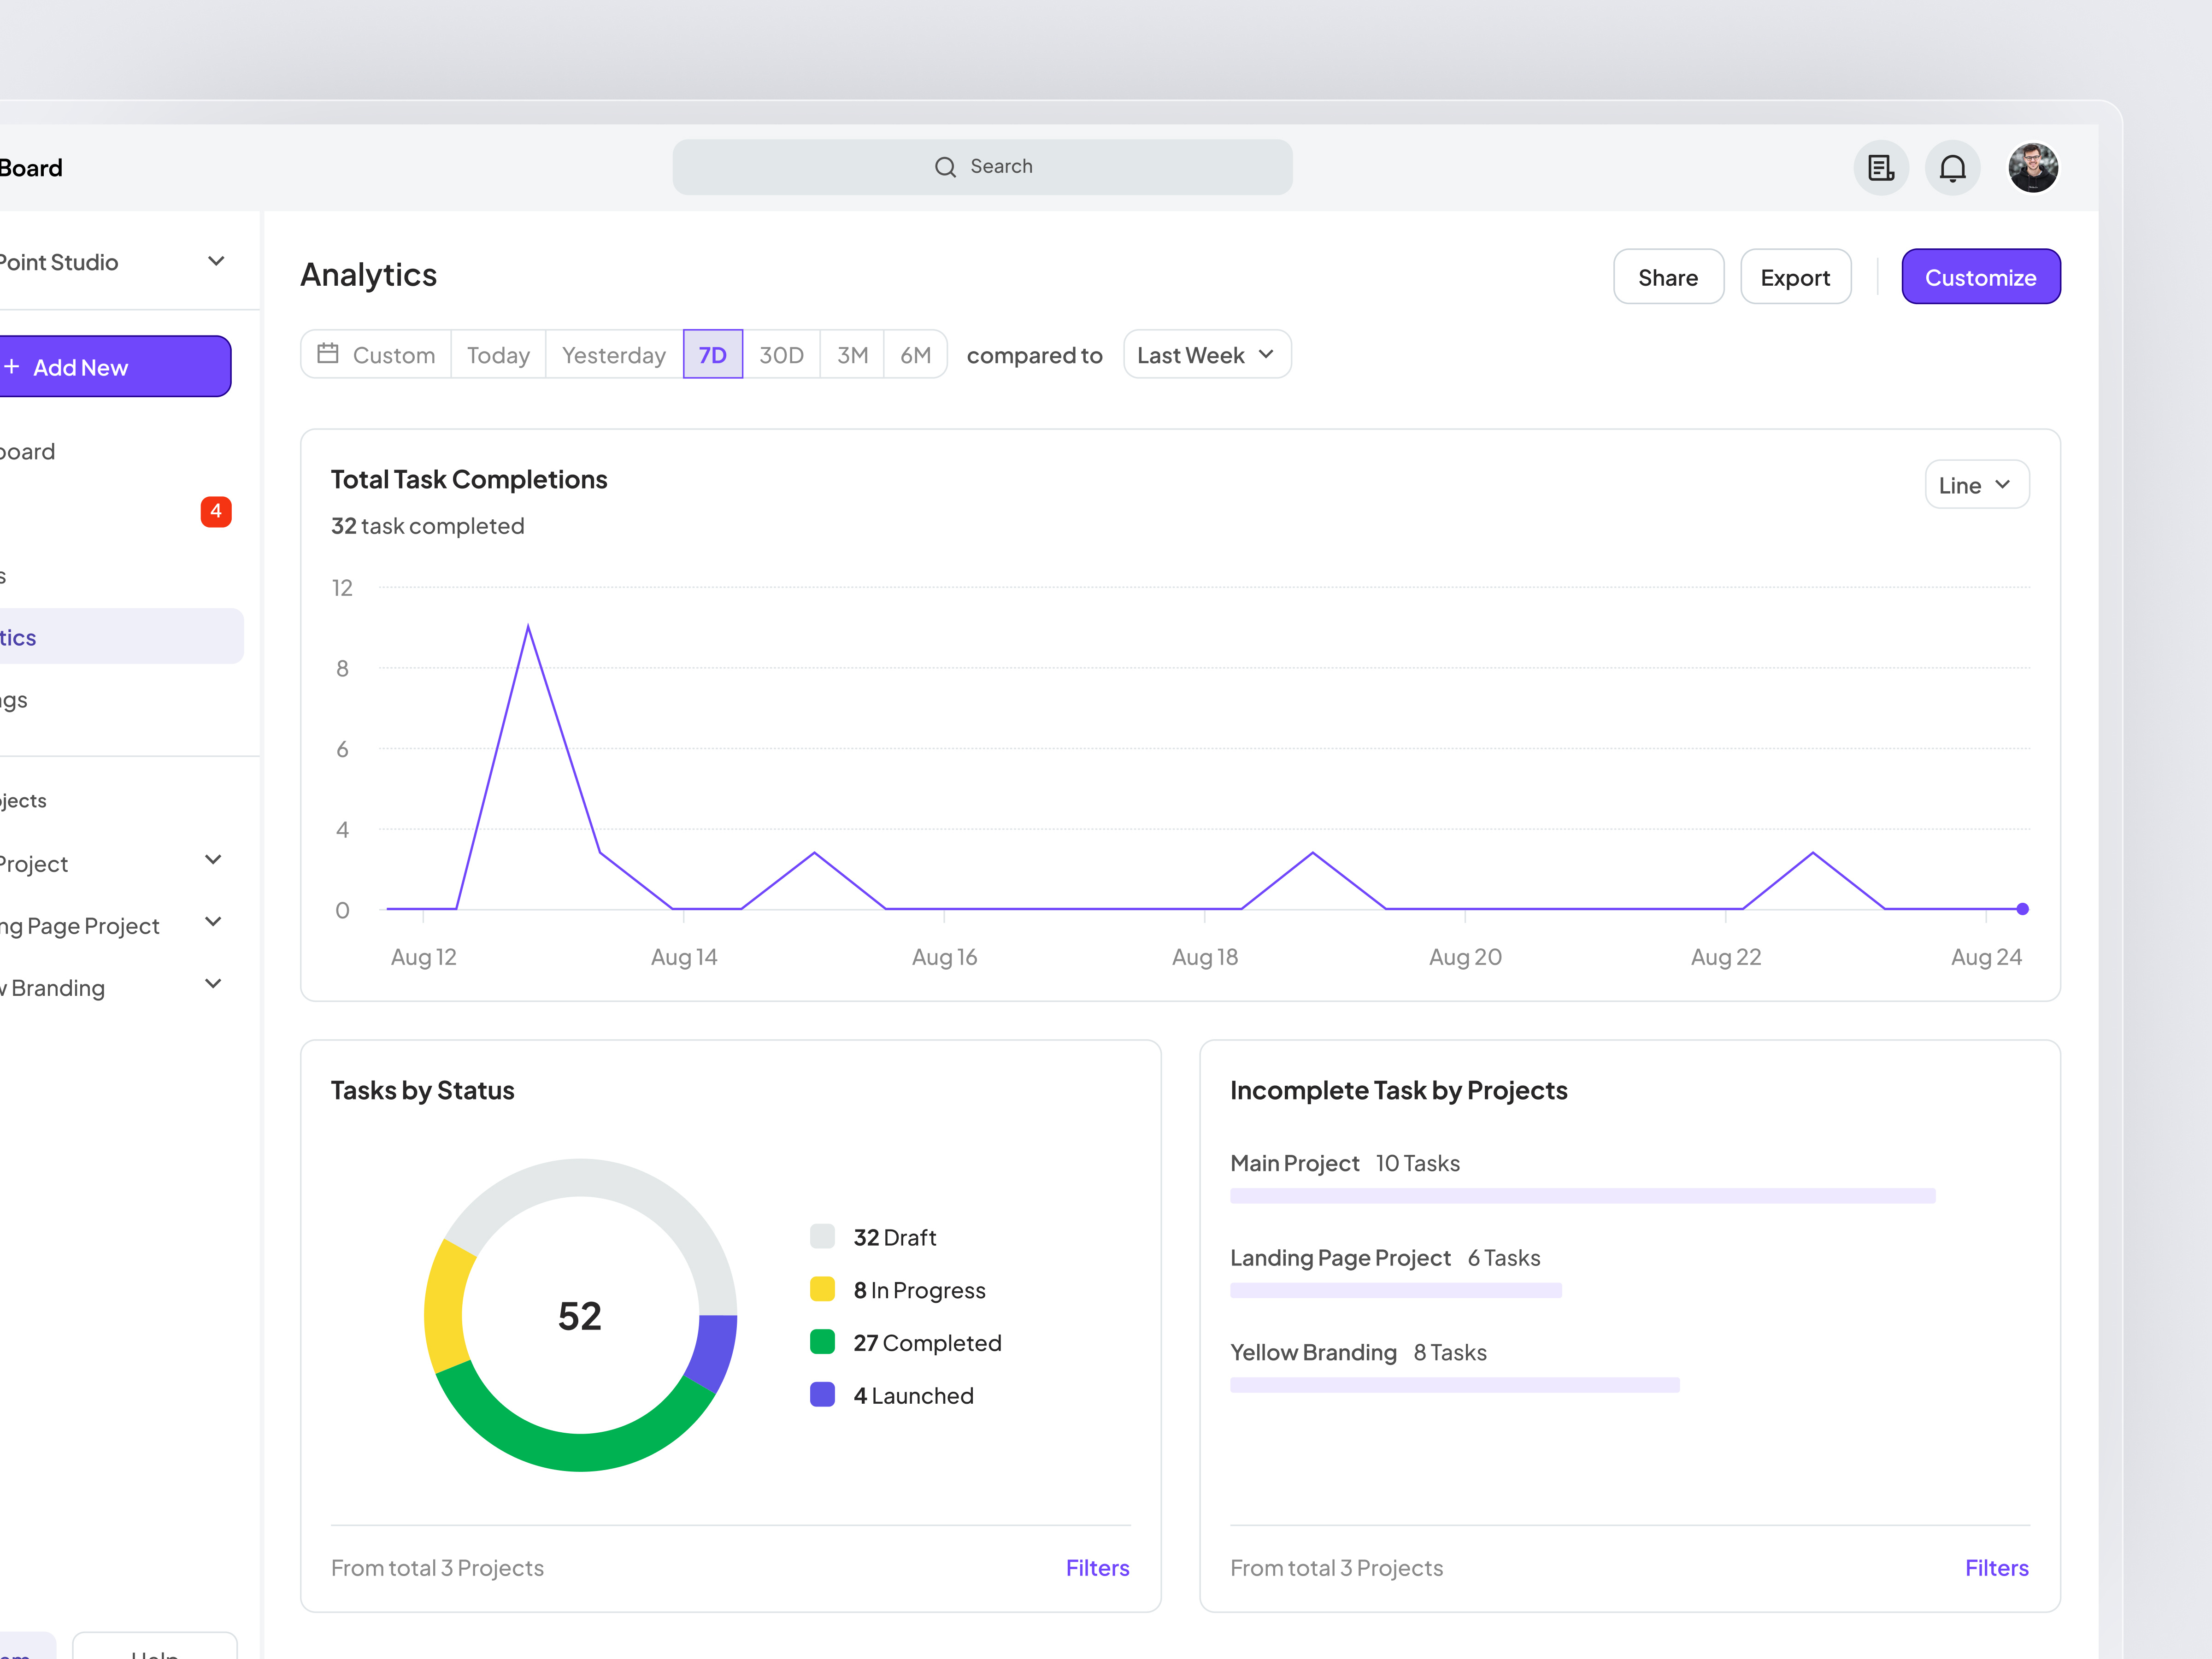Open notifications via the bell icon
2212x1659 pixels.
(x=1952, y=167)
